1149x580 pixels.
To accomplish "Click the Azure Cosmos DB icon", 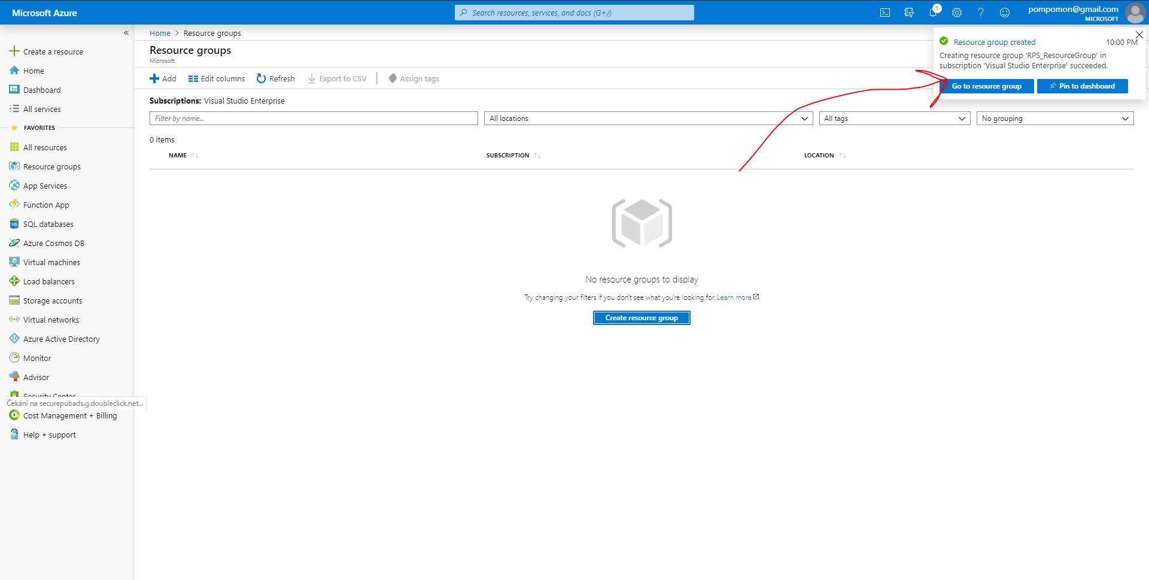I will (x=14, y=242).
